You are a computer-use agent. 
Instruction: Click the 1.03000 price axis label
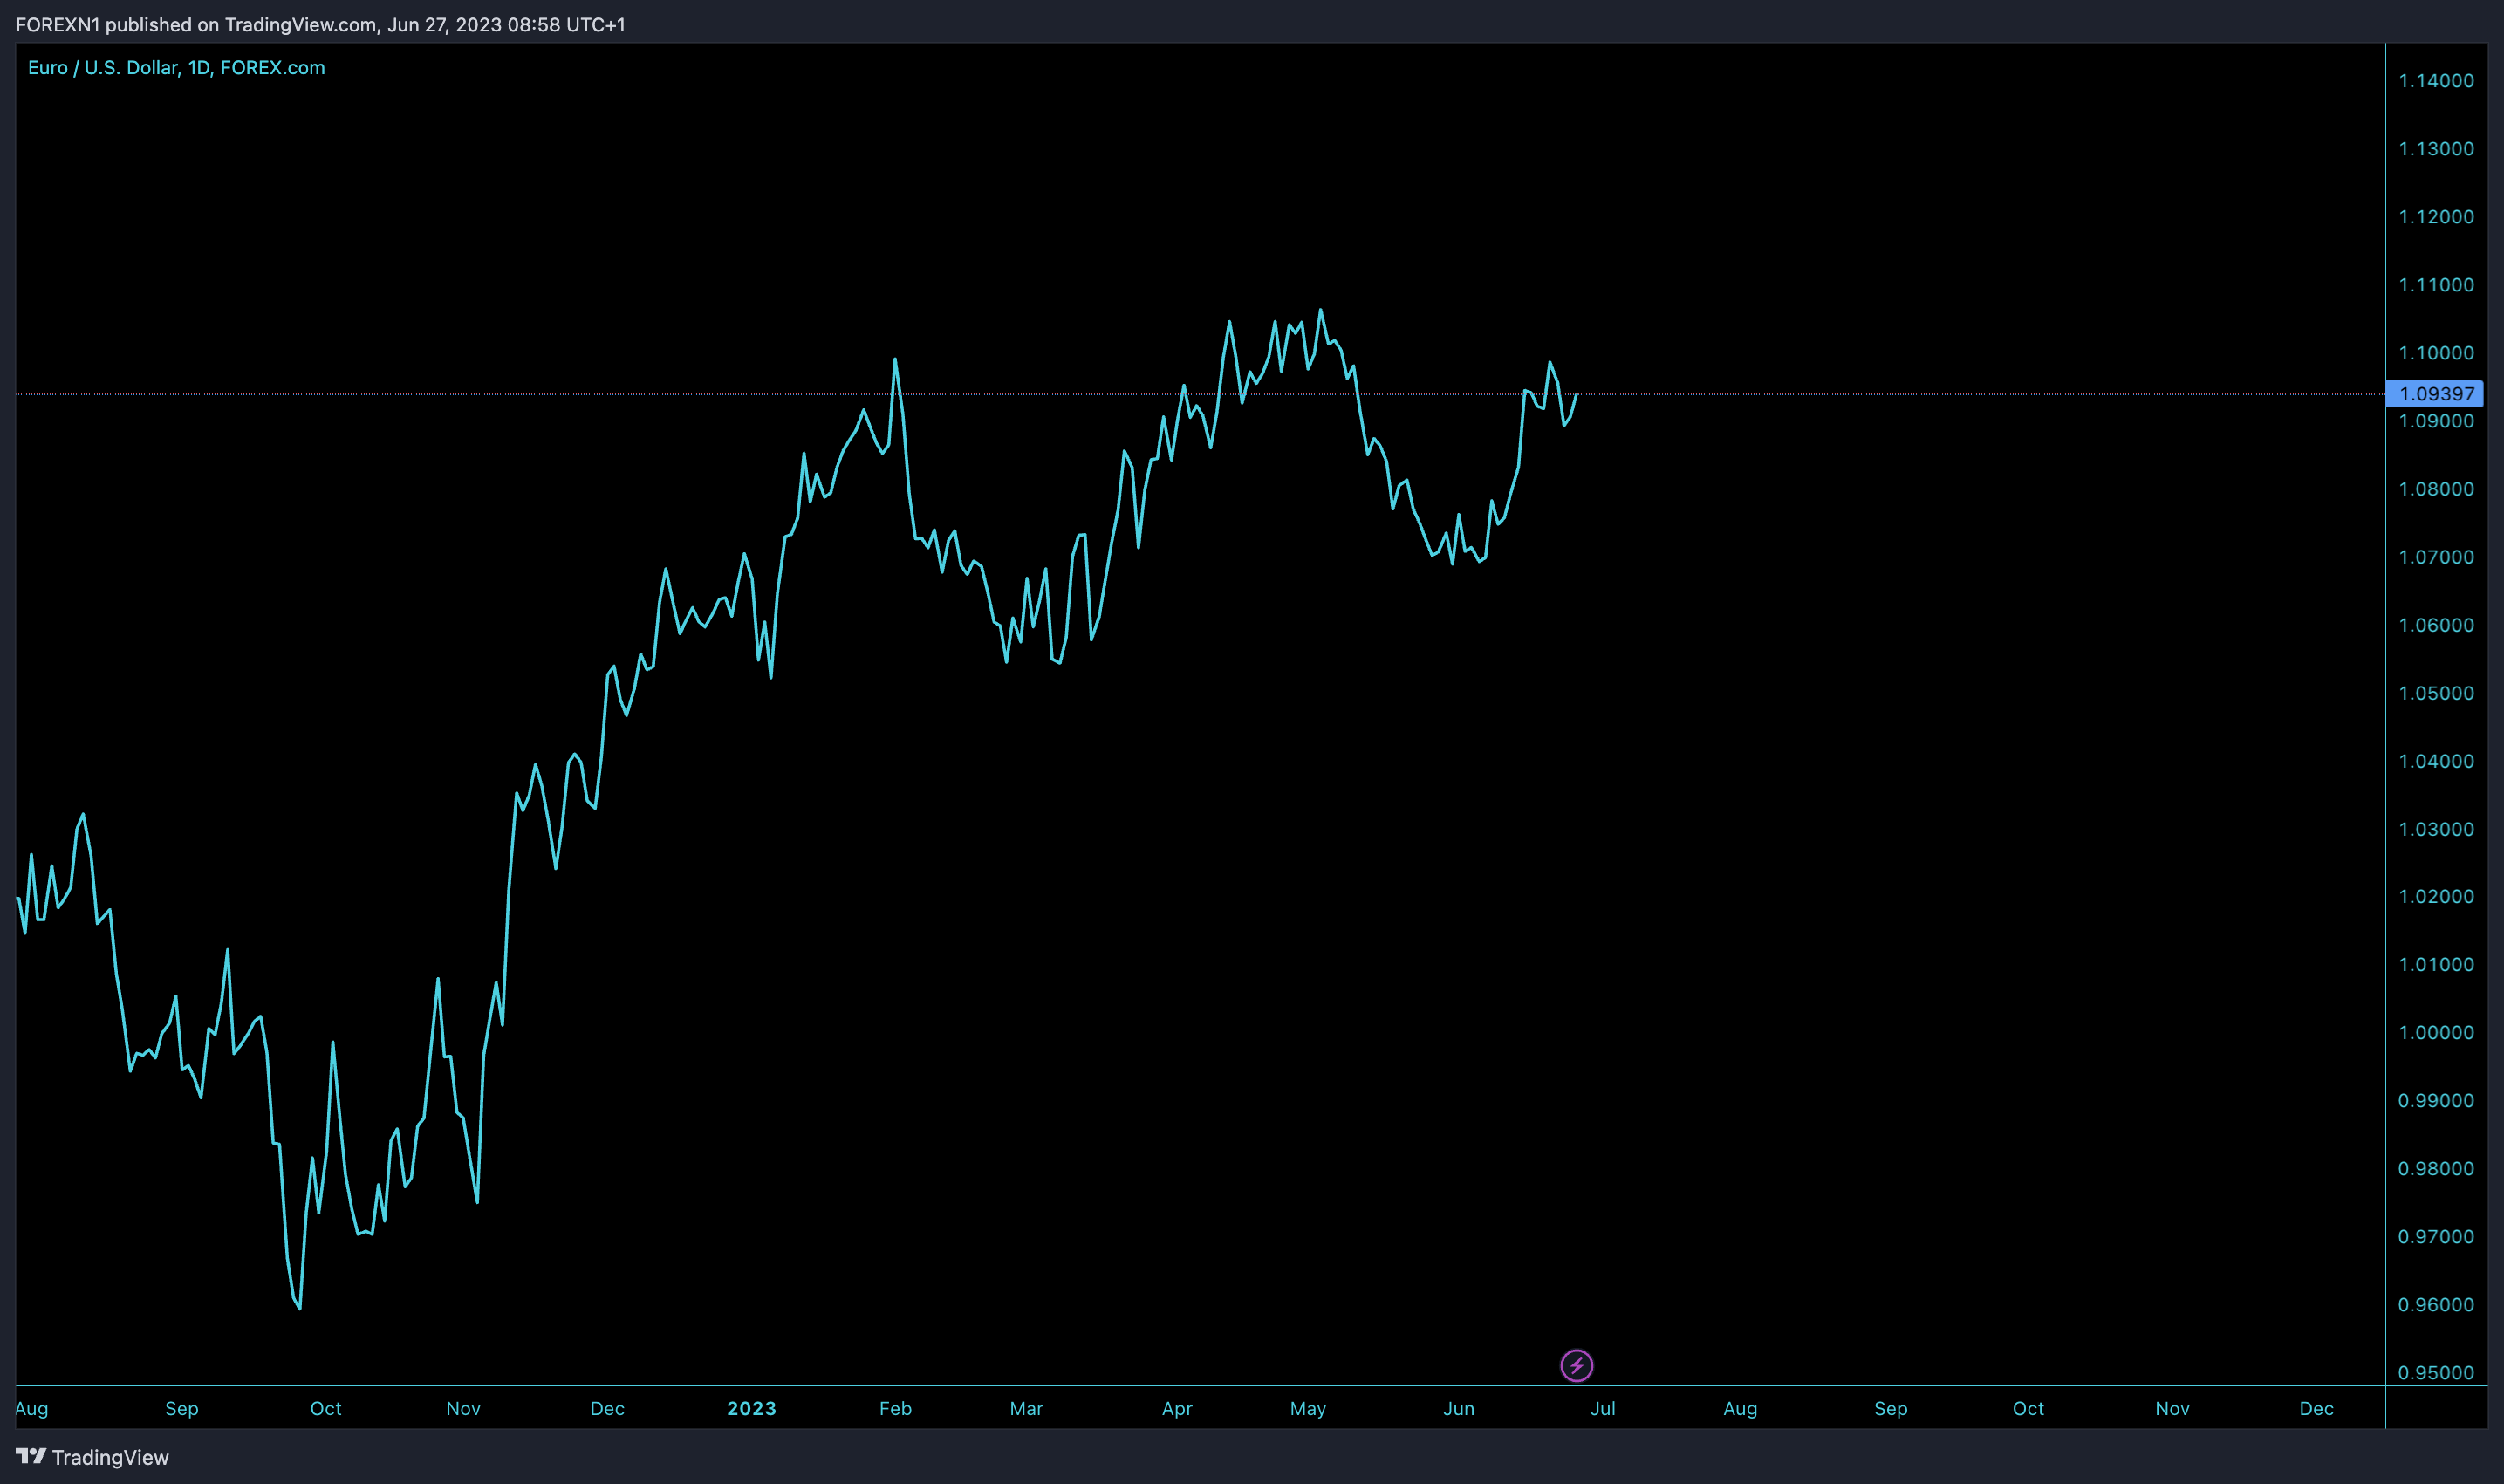2436,829
